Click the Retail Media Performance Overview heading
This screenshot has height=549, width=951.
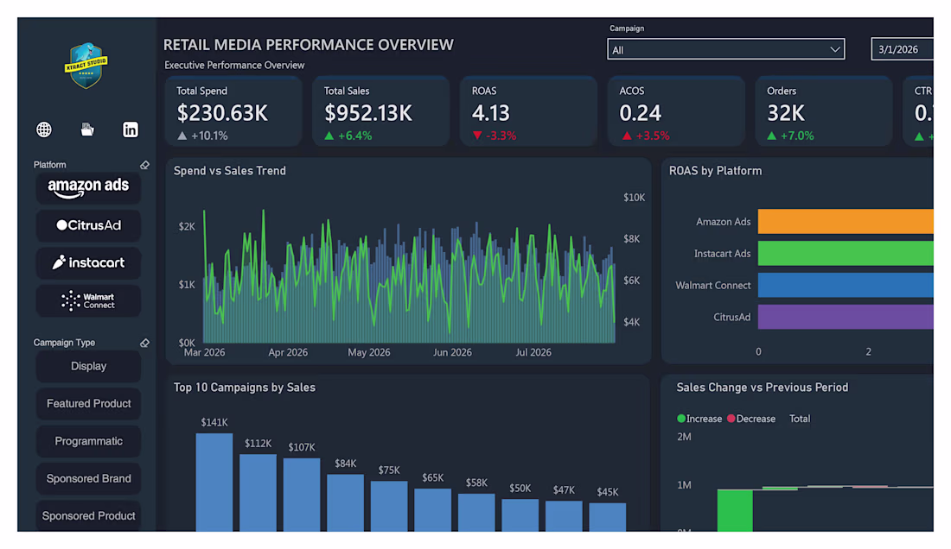click(x=308, y=45)
